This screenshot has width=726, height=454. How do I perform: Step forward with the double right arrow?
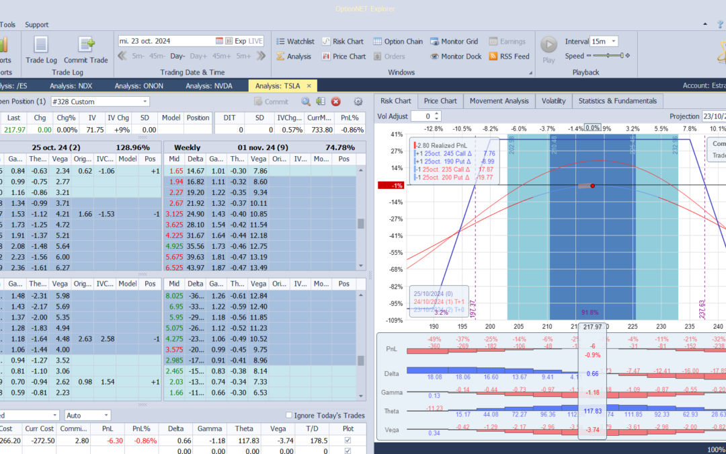tap(261, 56)
